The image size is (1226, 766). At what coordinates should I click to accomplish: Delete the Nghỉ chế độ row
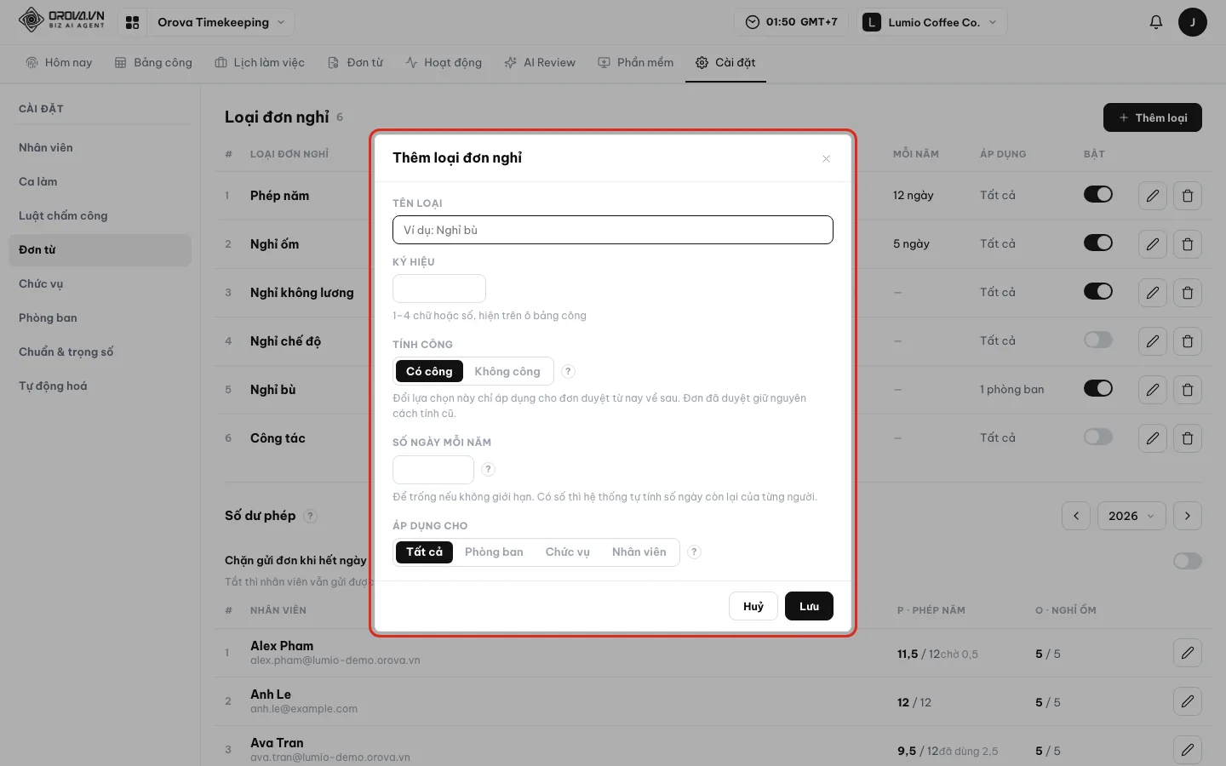(x=1187, y=341)
